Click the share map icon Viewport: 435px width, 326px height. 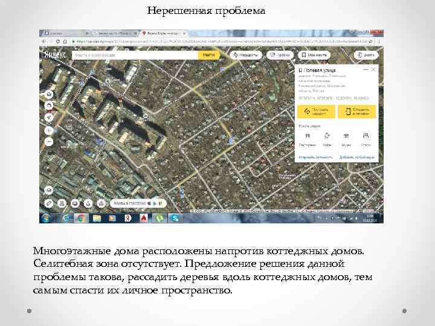[x=88, y=203]
